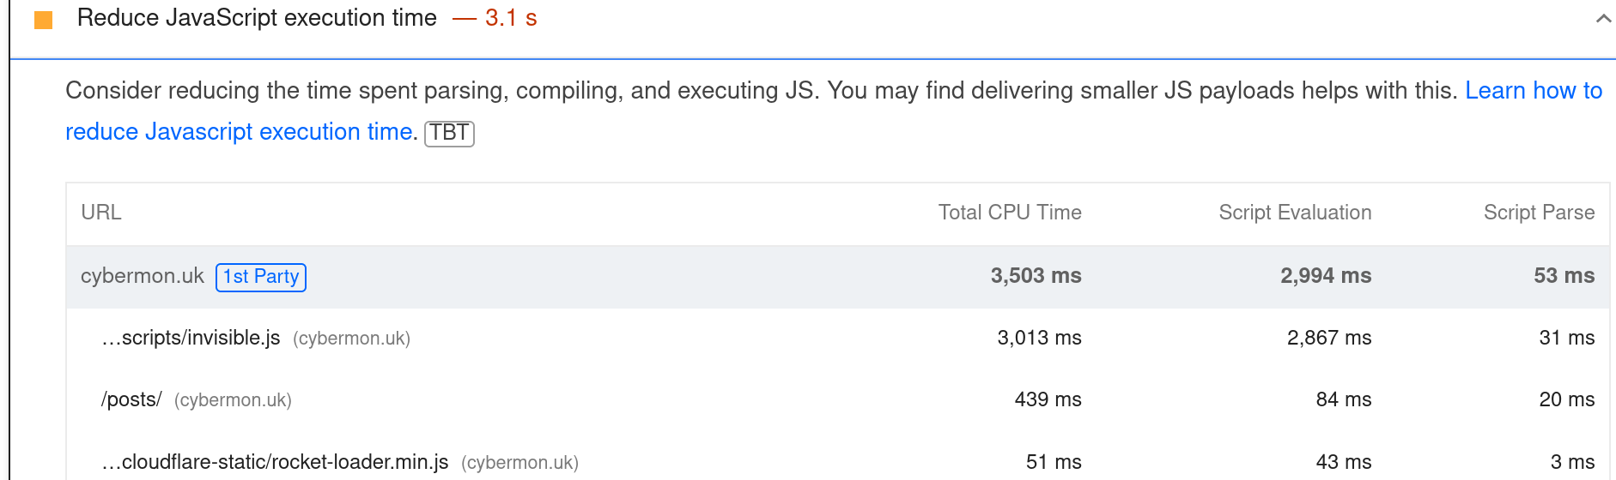Open the scripts/invisible.js URL link
The image size is (1616, 480).
[x=191, y=338]
